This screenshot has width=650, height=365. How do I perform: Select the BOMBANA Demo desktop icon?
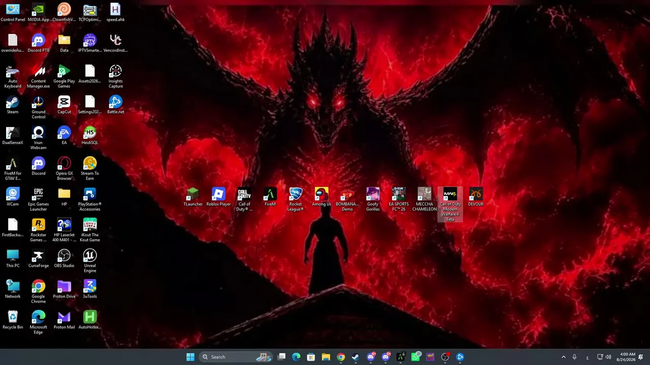347,200
